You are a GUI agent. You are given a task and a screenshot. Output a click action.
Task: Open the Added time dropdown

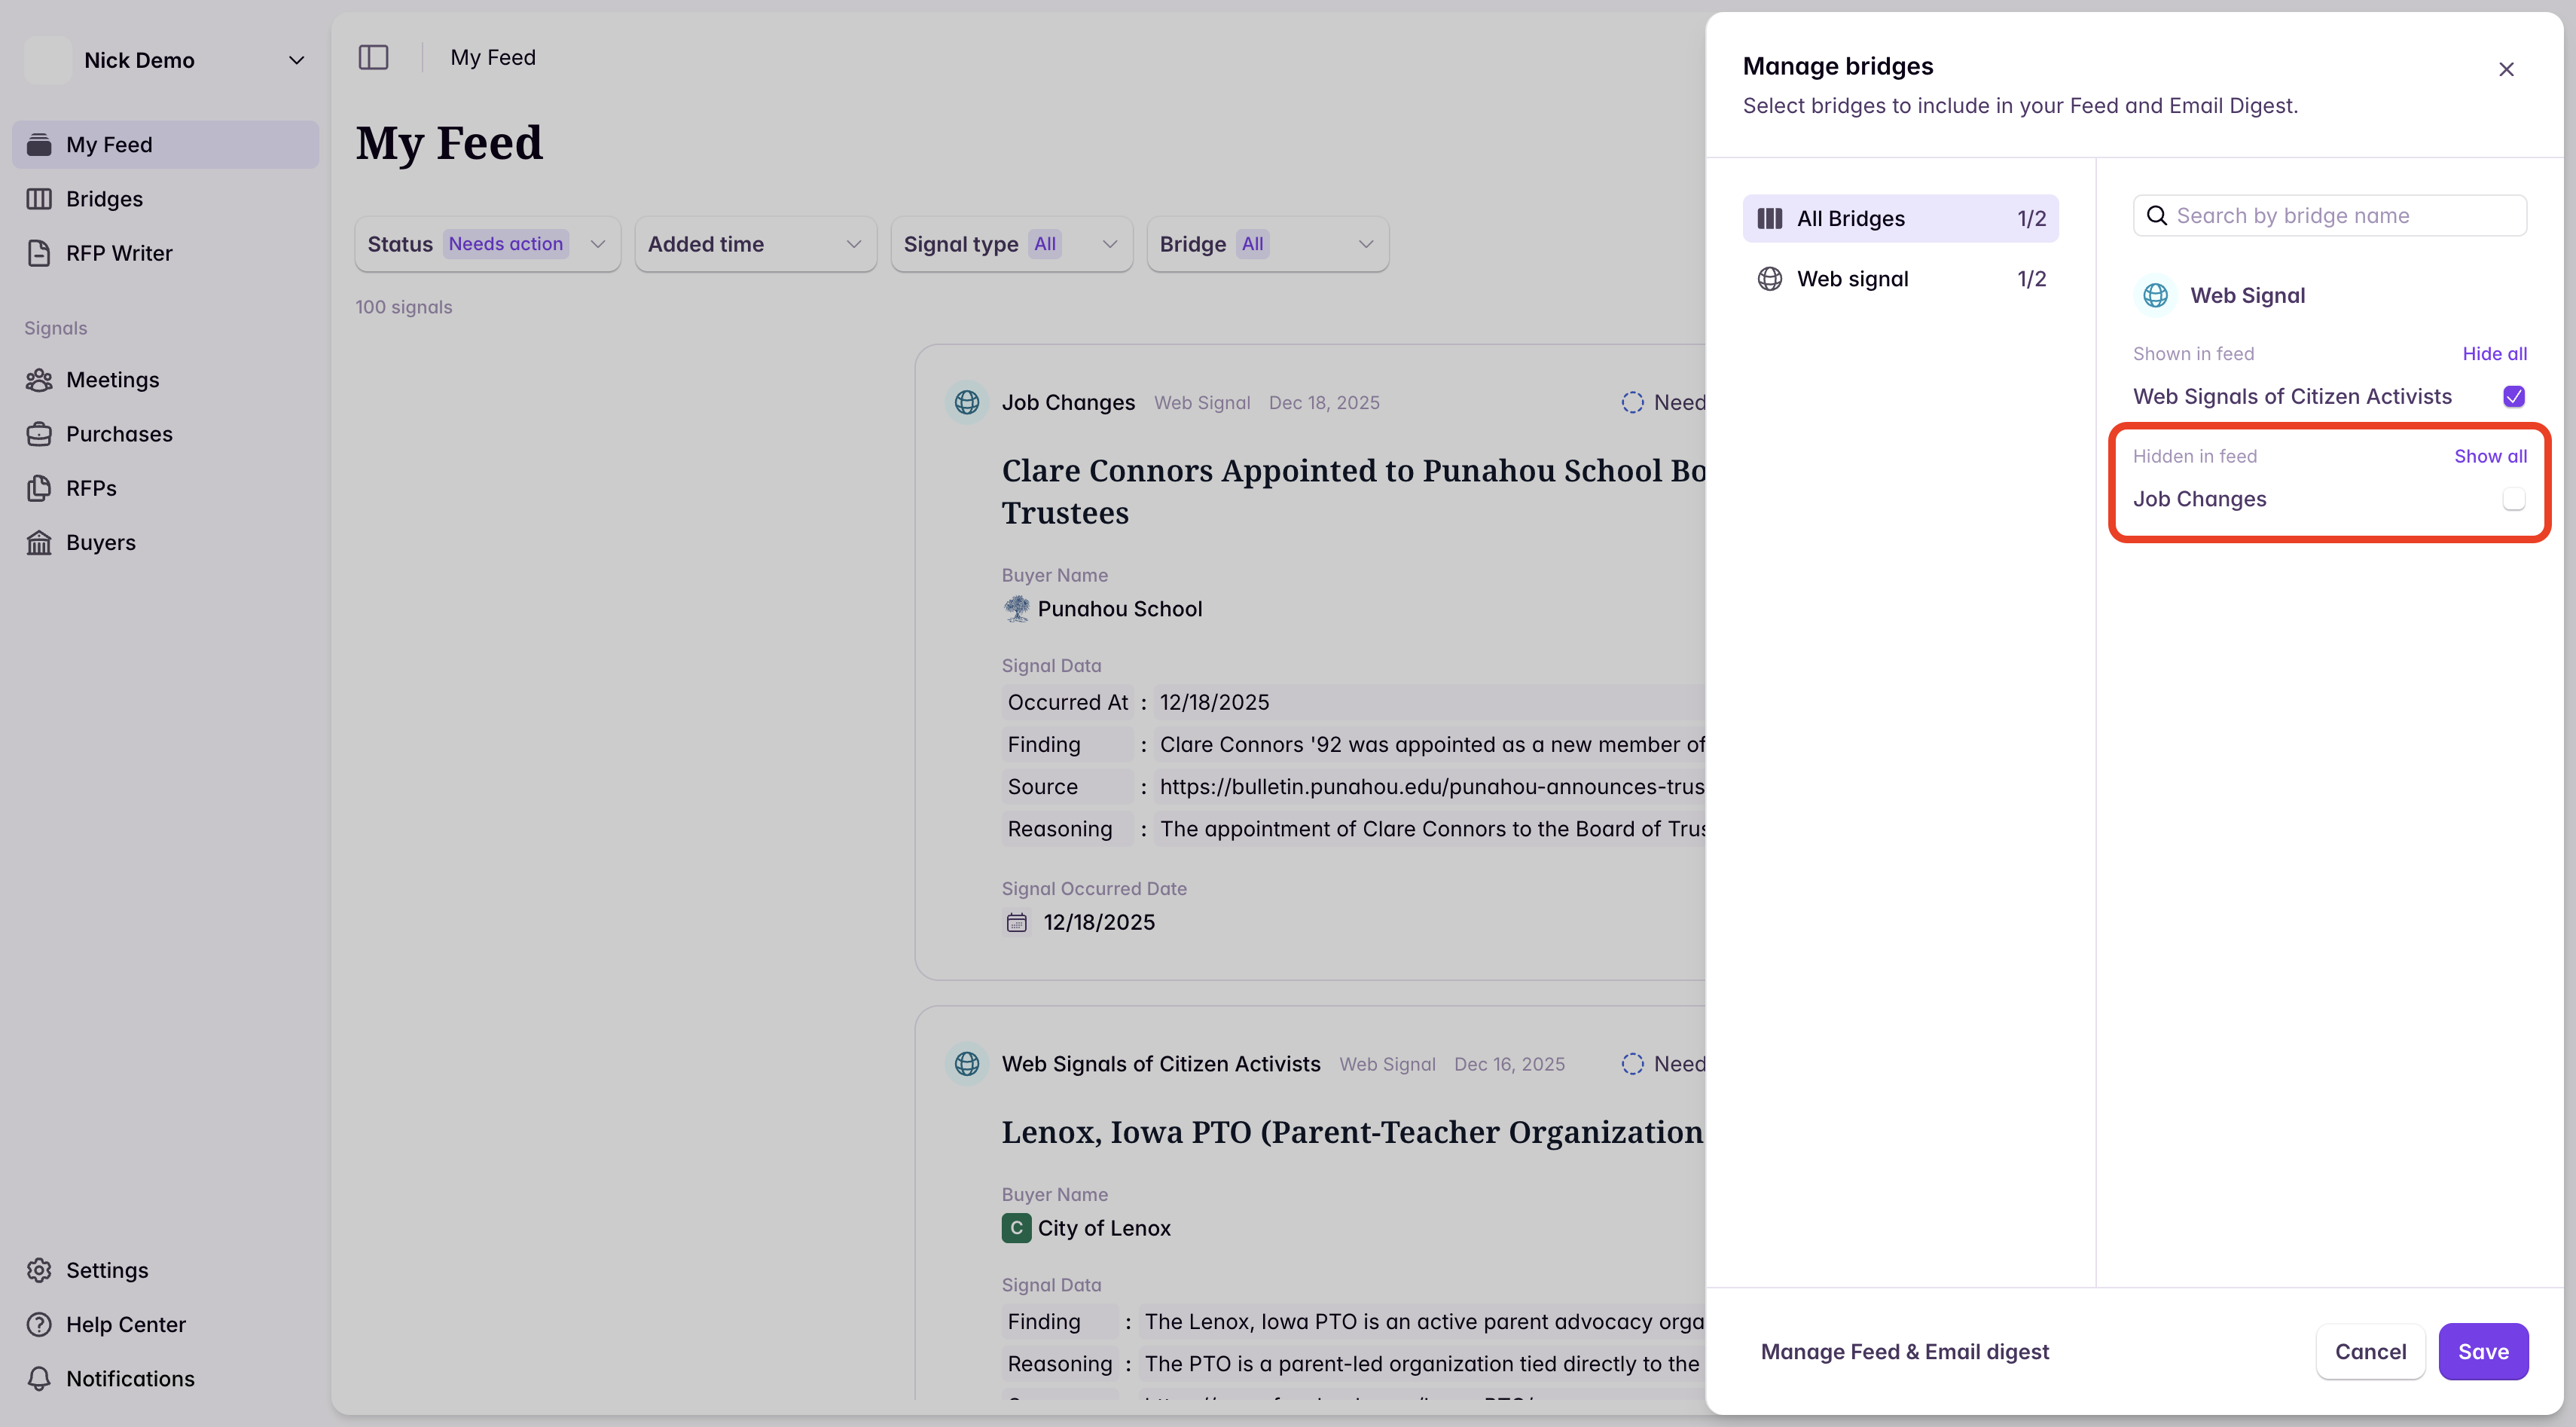[x=755, y=243]
